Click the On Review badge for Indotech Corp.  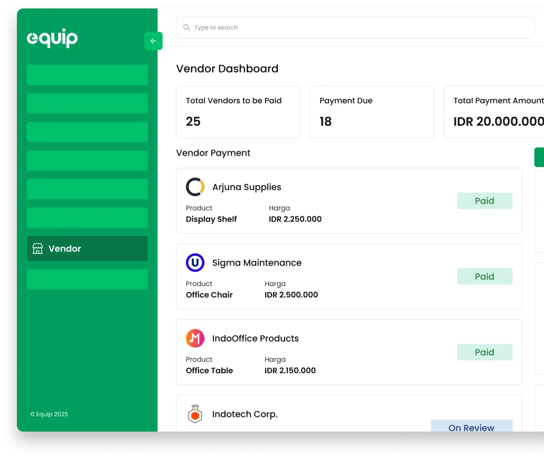pyautogui.click(x=471, y=426)
